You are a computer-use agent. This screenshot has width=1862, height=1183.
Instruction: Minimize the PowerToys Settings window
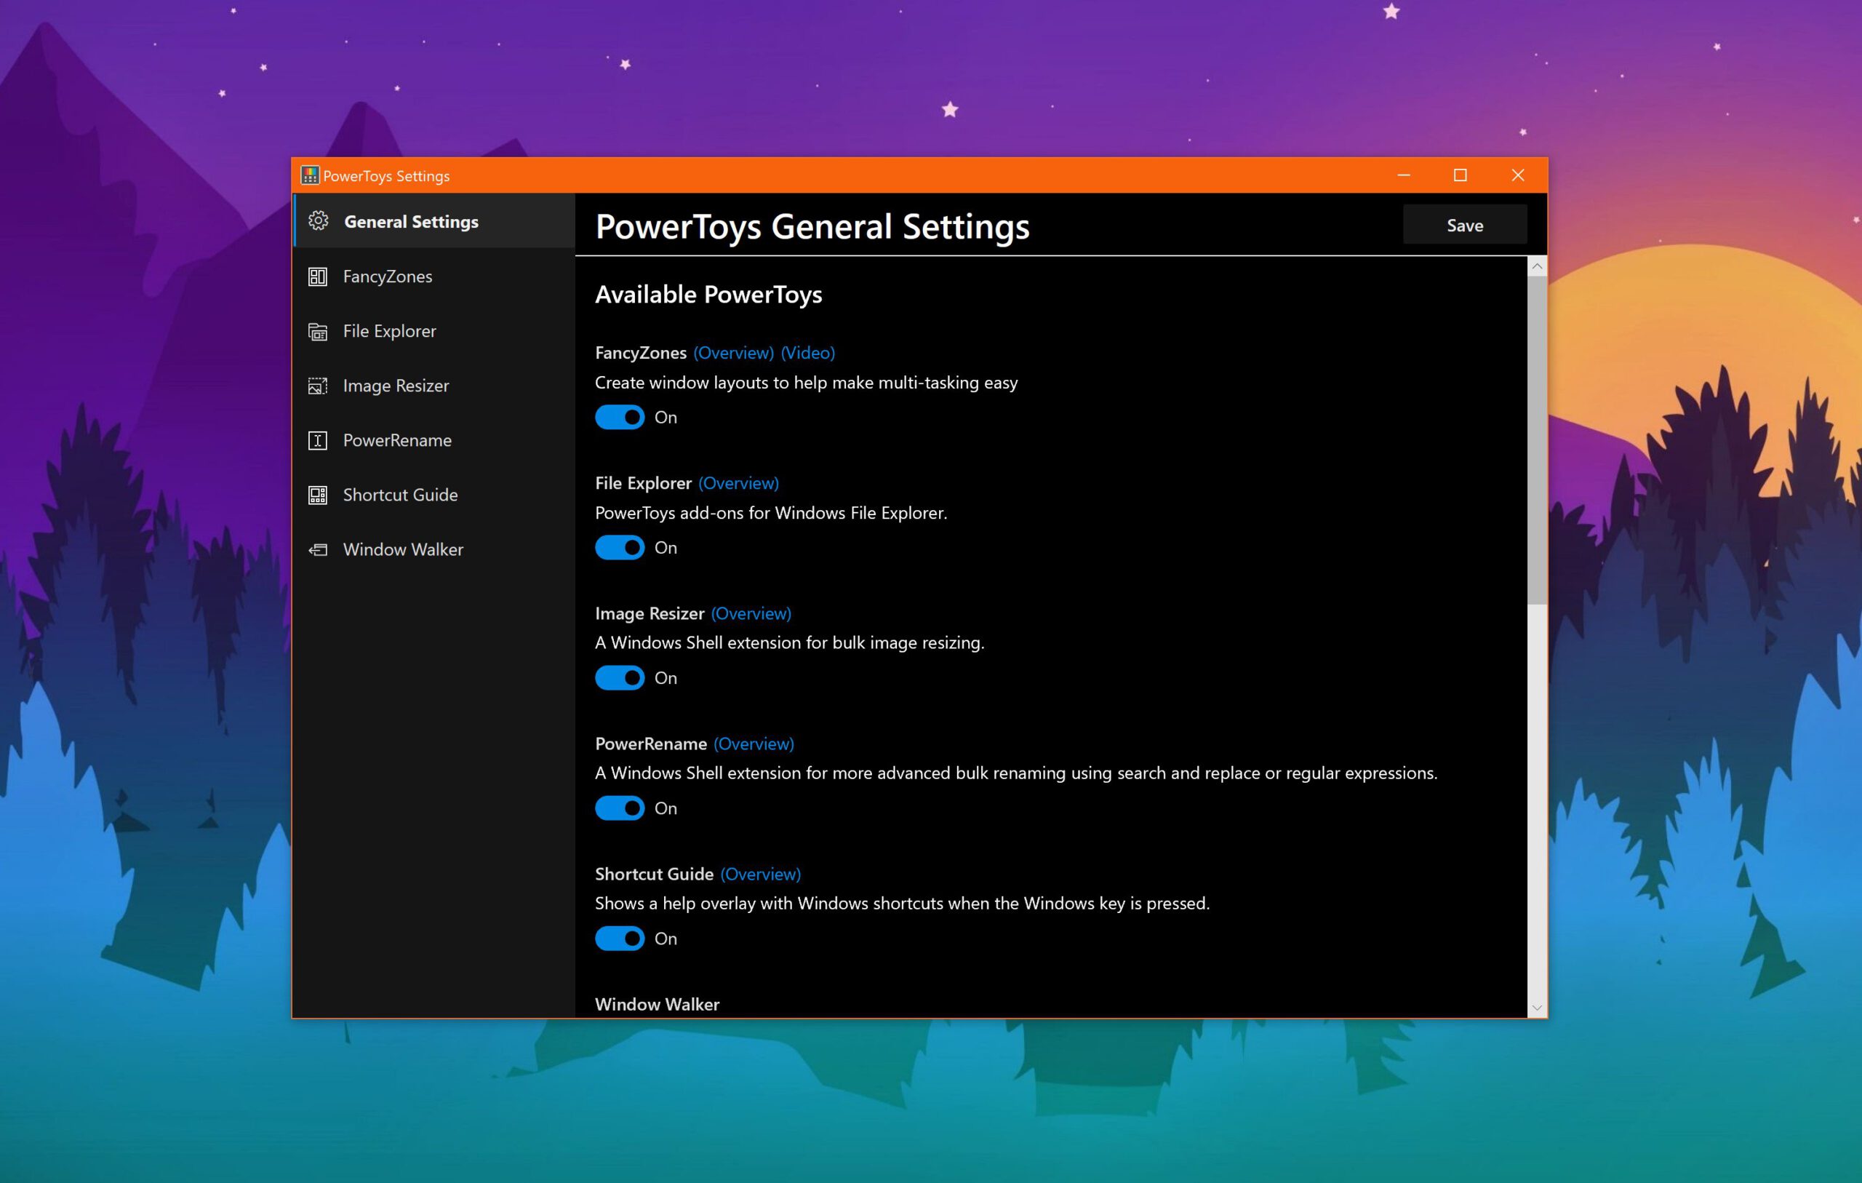[x=1404, y=175]
